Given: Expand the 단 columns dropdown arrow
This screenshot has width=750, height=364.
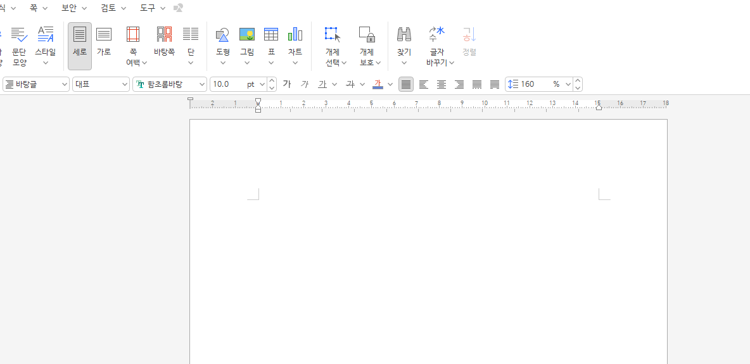Looking at the screenshot, I should [x=191, y=63].
